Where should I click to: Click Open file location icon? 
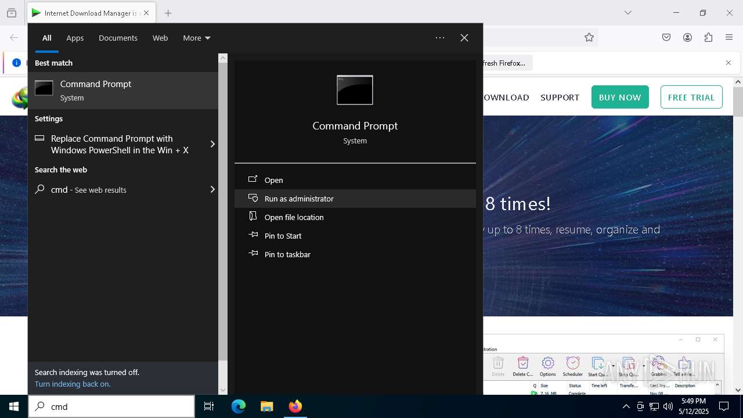click(x=253, y=217)
